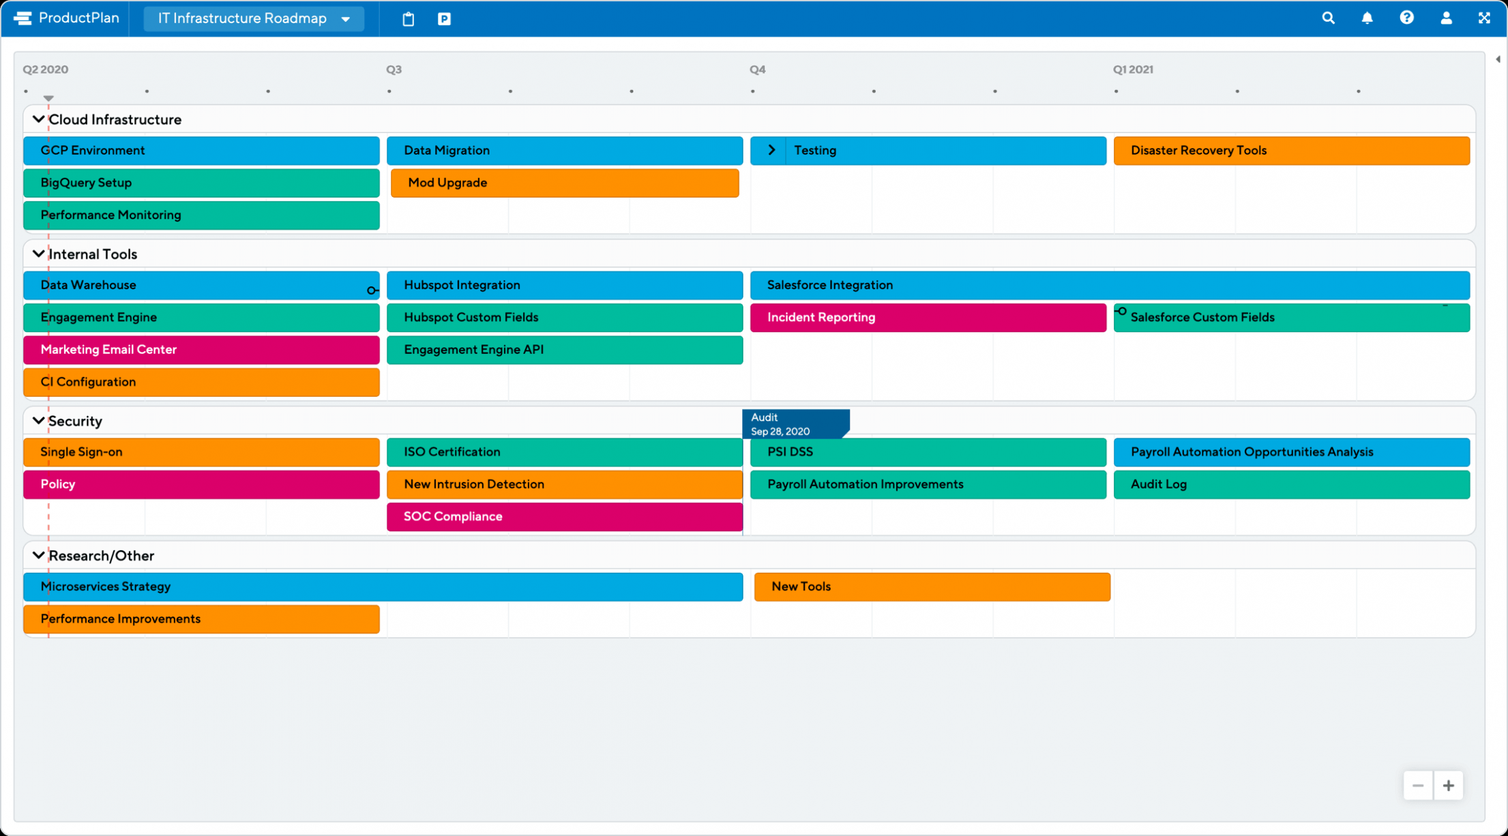Click the notifications bell icon
This screenshot has width=1508, height=836.
(1366, 18)
